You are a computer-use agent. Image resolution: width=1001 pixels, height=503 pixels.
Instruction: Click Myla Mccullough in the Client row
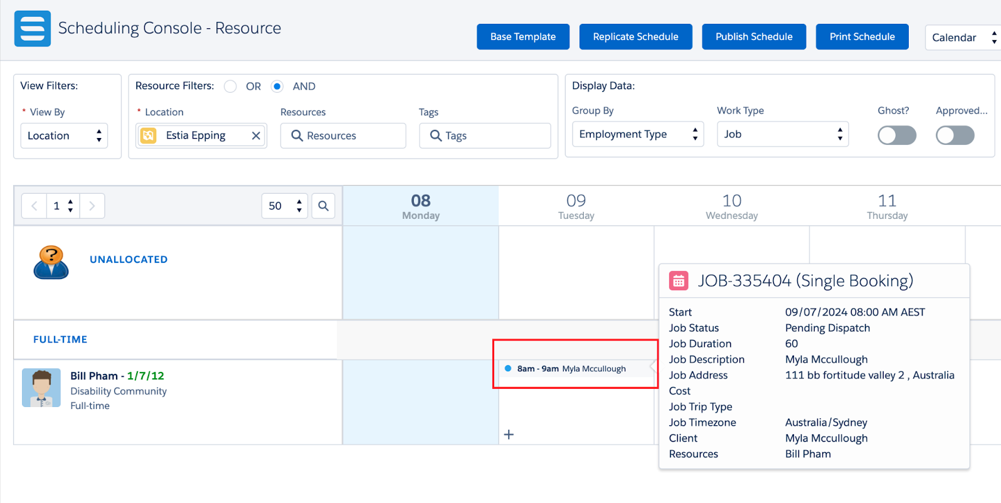[x=827, y=438]
